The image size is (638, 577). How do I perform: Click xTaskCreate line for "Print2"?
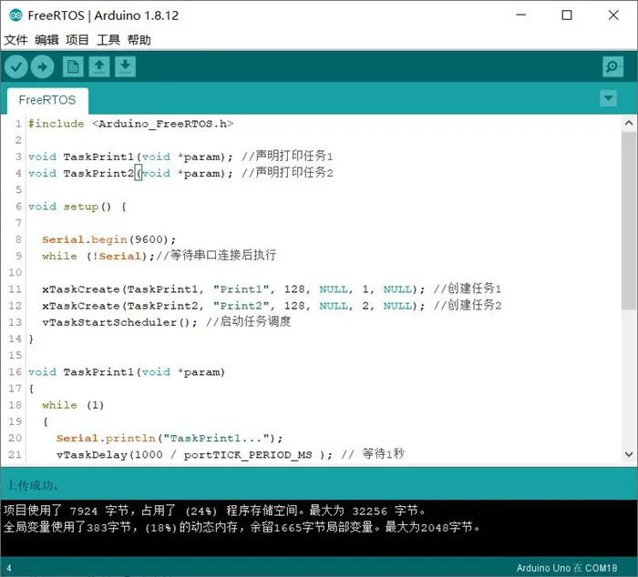tap(272, 306)
